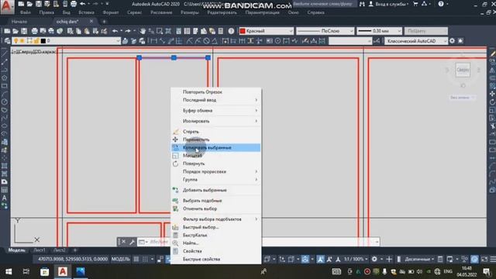Select the Line tool in left toolbar
Screen dimensions: 496x279
click(5, 53)
